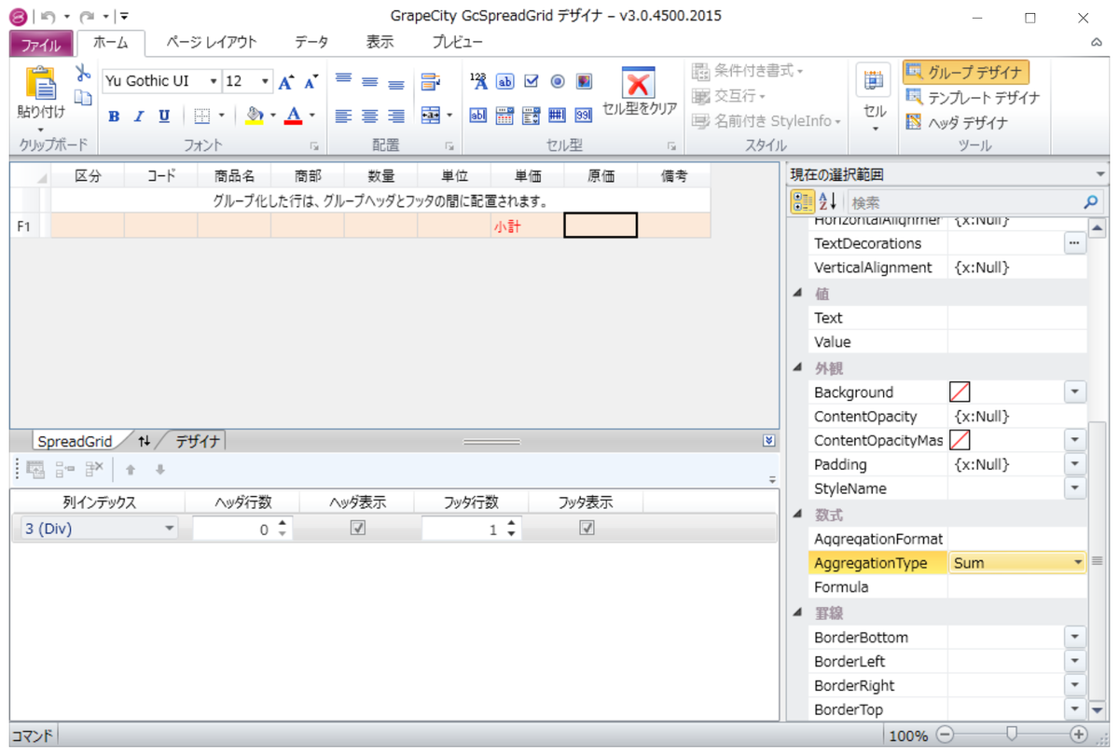Open the StyleName property dropdown
Viewport: 1119px width, 756px height.
point(1075,488)
